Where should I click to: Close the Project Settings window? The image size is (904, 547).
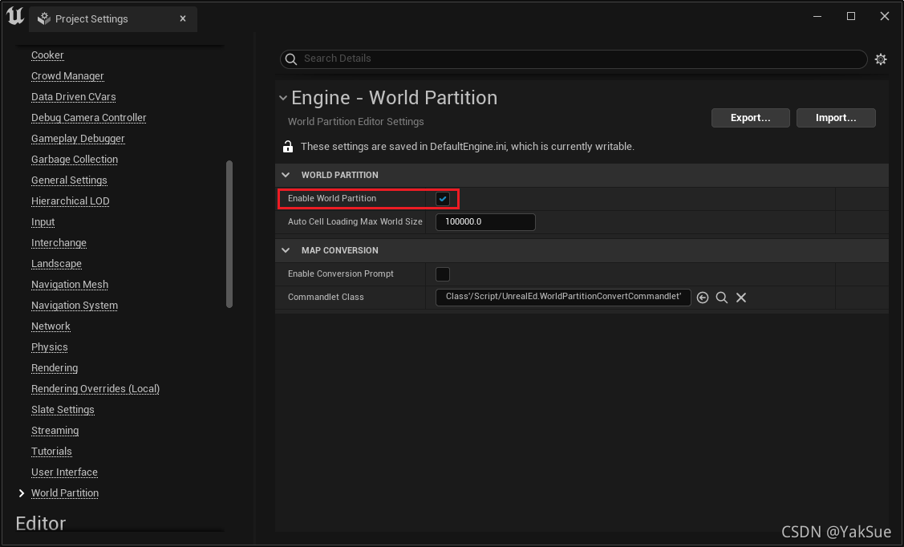[885, 17]
